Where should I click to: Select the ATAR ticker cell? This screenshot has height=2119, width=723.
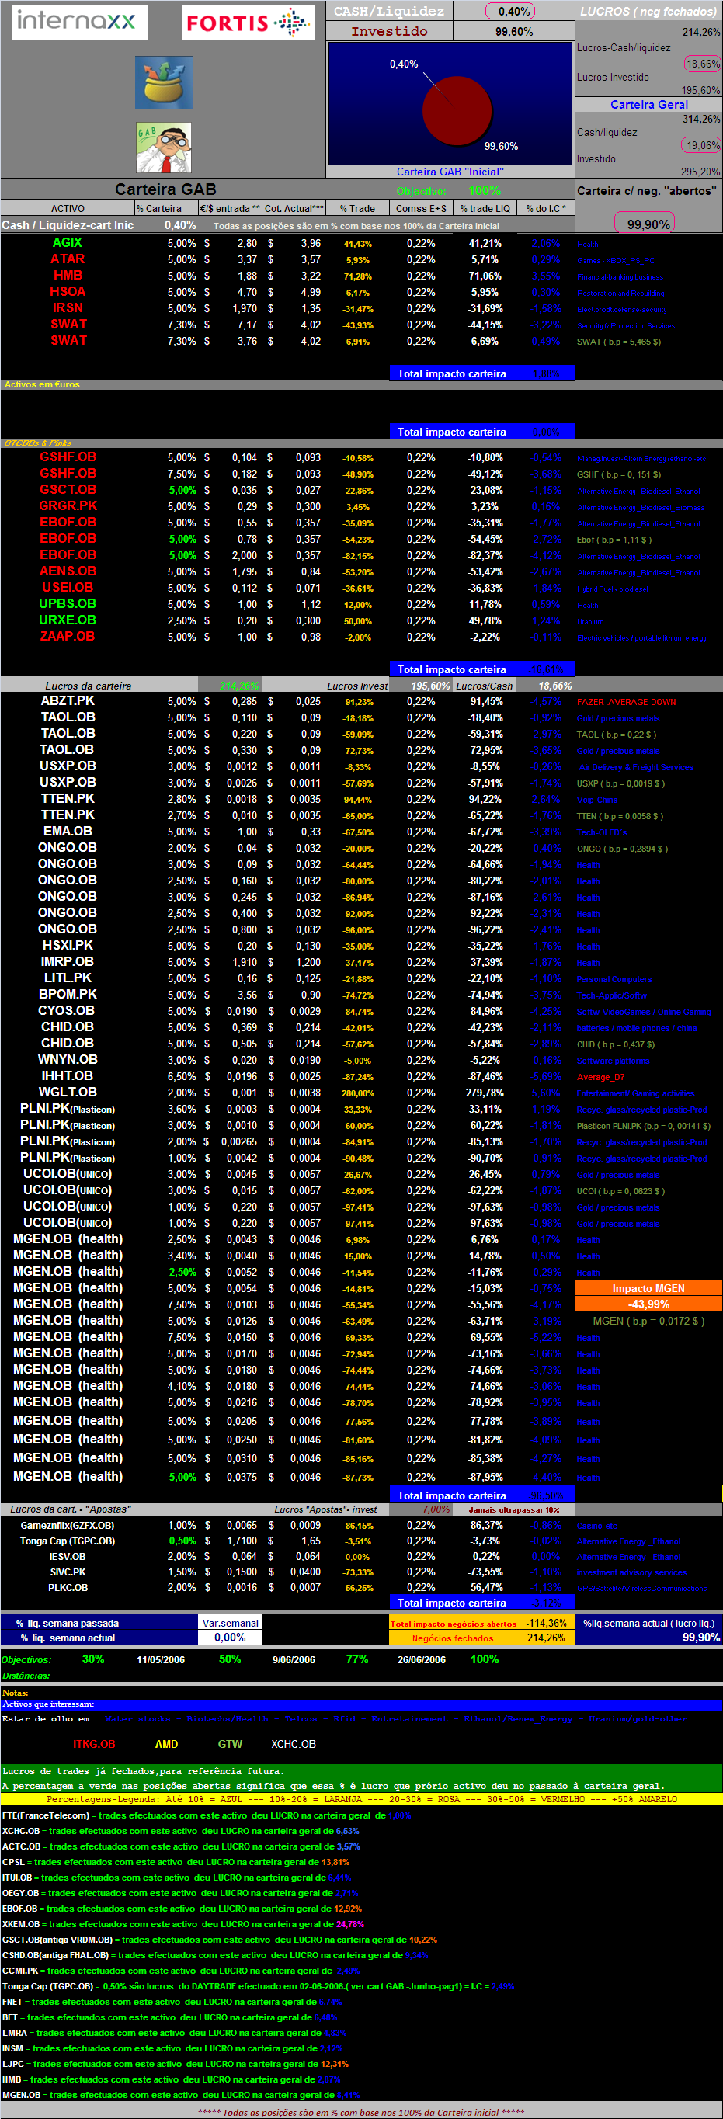coord(68,259)
